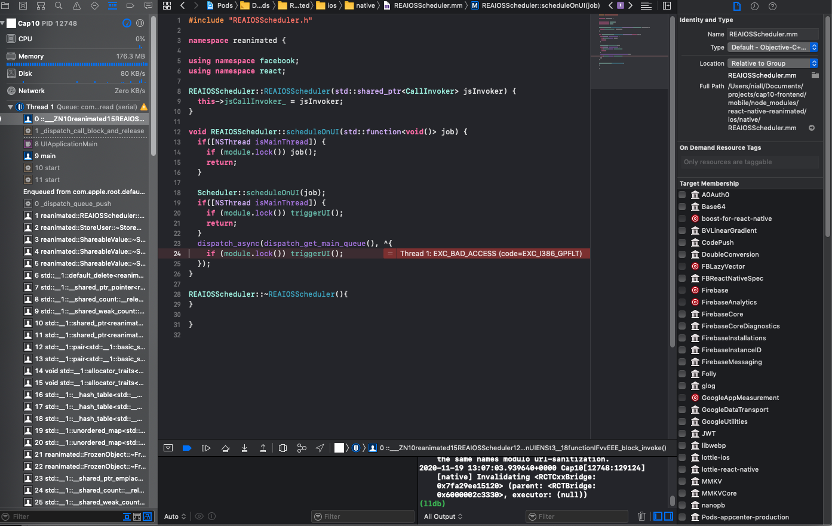The width and height of the screenshot is (832, 526).
Task: Open the Report navigator
Action: [148, 6]
